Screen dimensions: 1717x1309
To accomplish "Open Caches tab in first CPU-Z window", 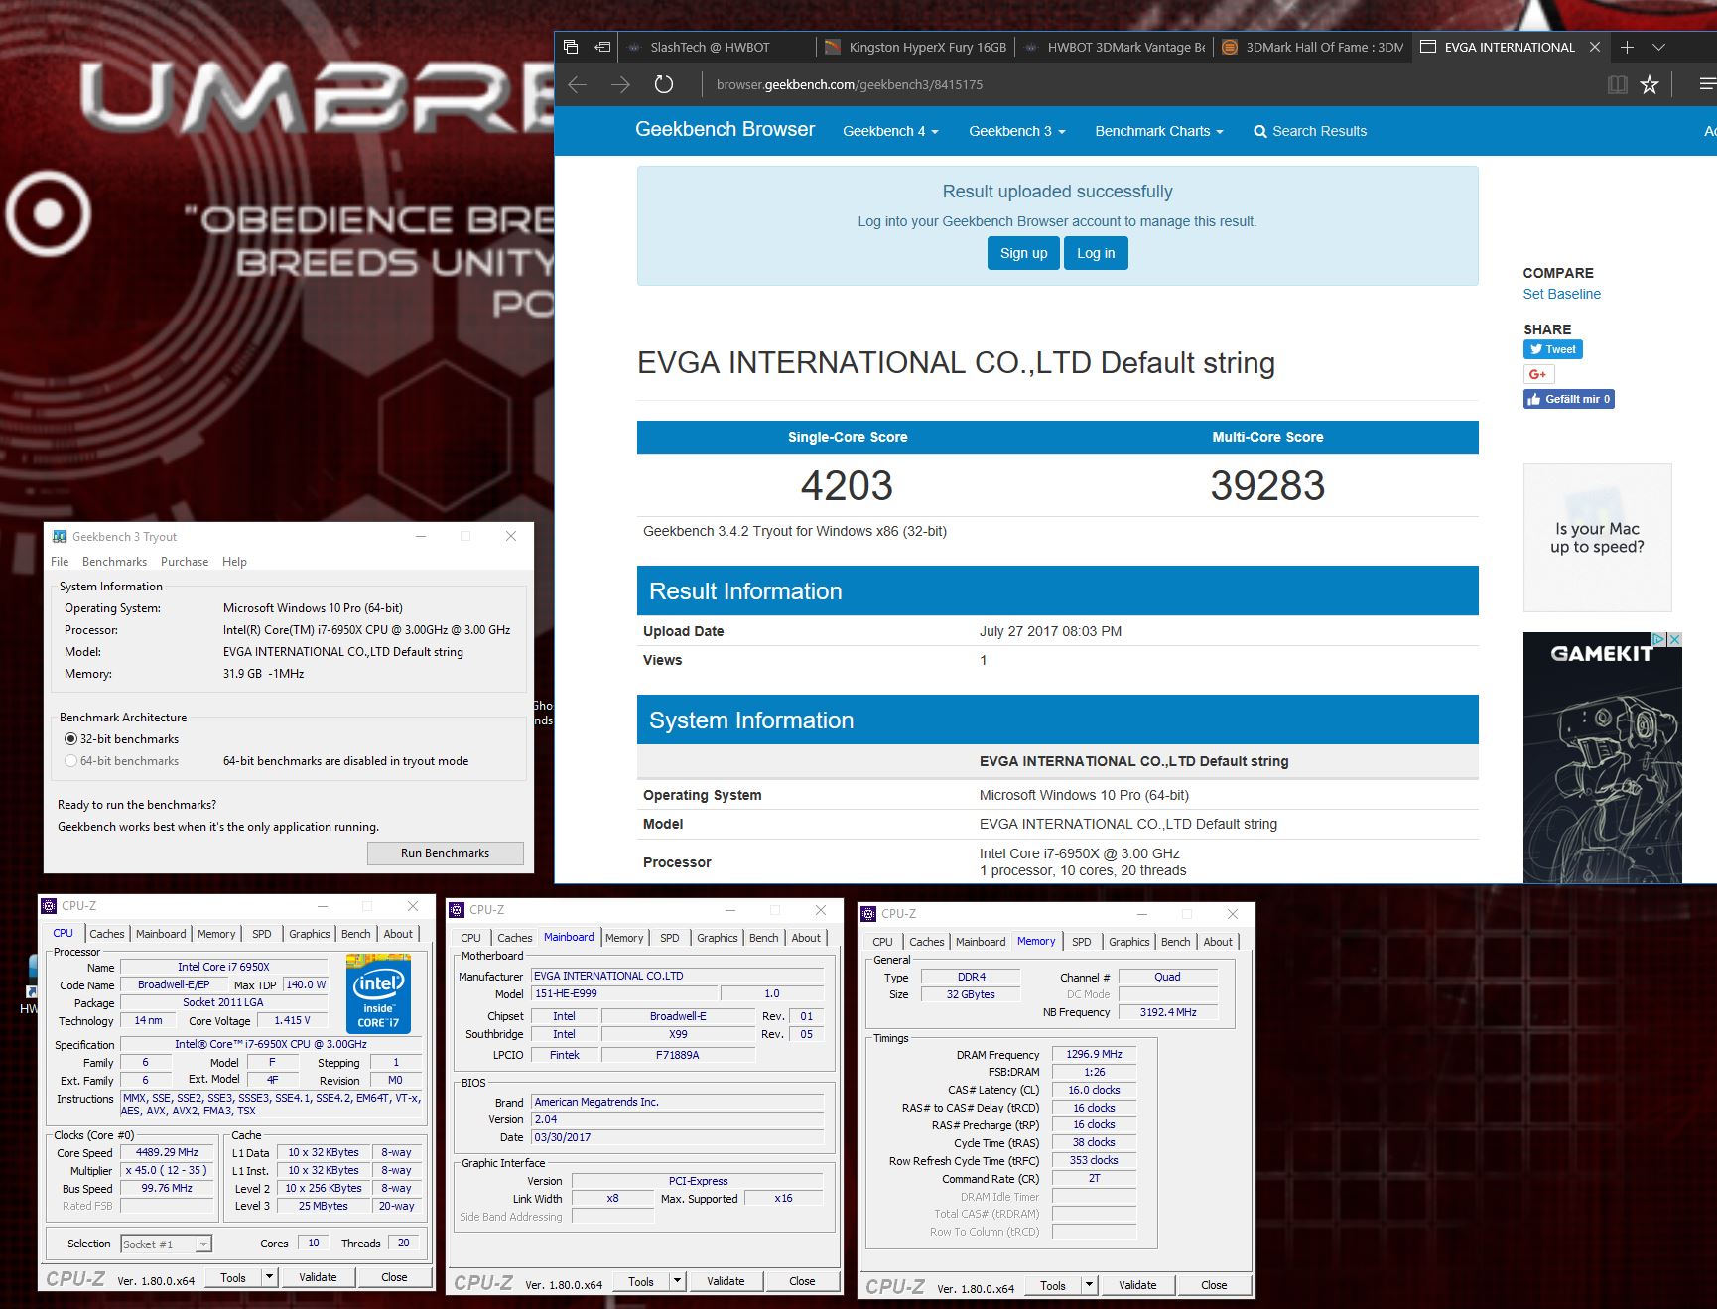I will coord(107,934).
